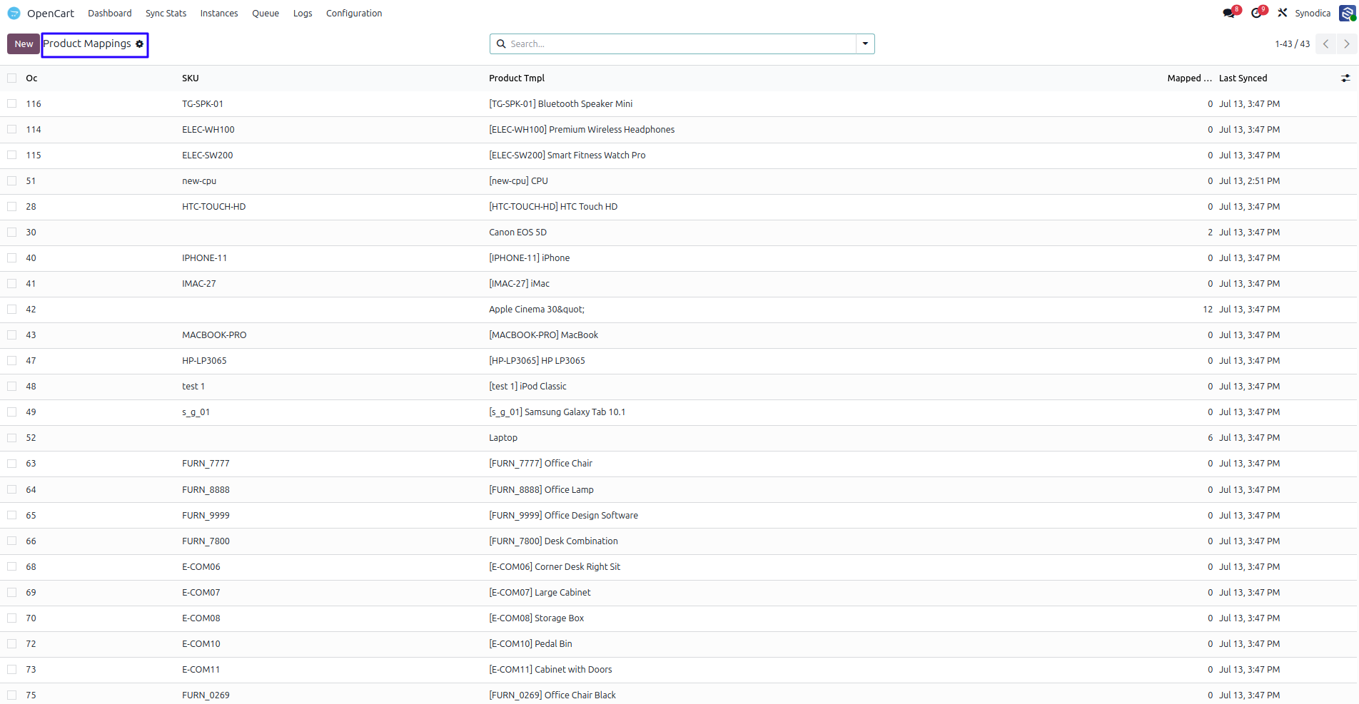Viewport: 1359px width, 704px height.
Task: Open the Logs menu
Action: pyautogui.click(x=303, y=14)
